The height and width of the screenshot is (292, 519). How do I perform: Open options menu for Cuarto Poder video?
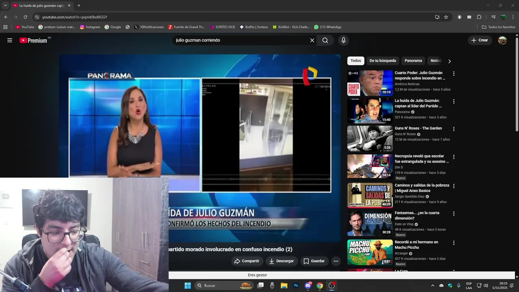(x=454, y=74)
